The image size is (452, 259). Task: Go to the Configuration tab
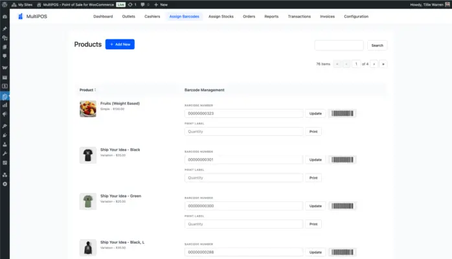click(x=356, y=16)
